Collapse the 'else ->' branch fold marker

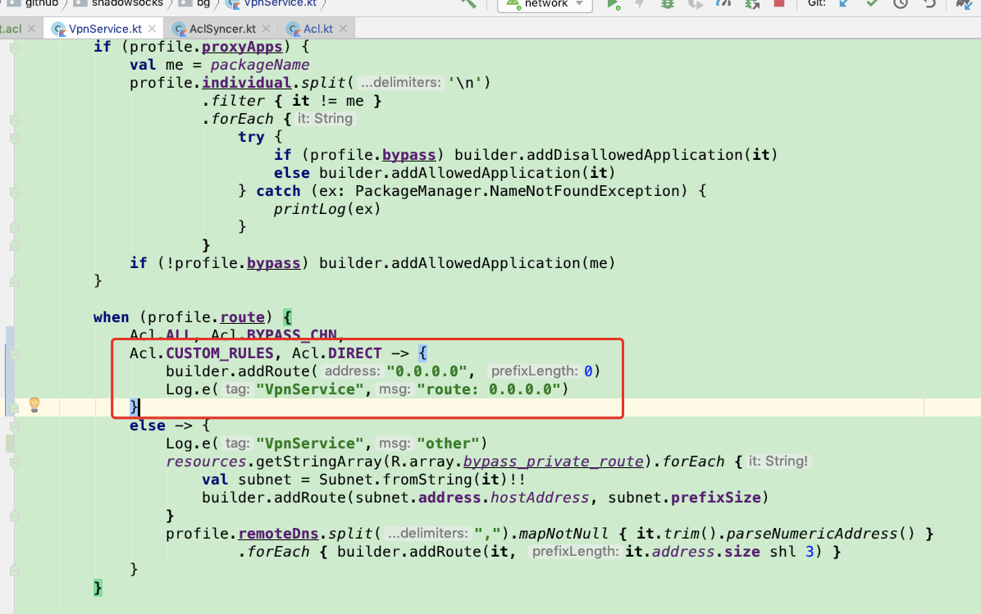(14, 426)
